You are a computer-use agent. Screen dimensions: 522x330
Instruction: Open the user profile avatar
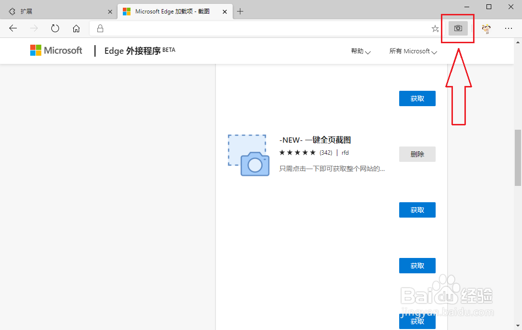click(x=486, y=29)
